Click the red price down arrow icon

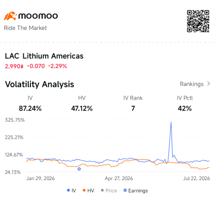22,67
